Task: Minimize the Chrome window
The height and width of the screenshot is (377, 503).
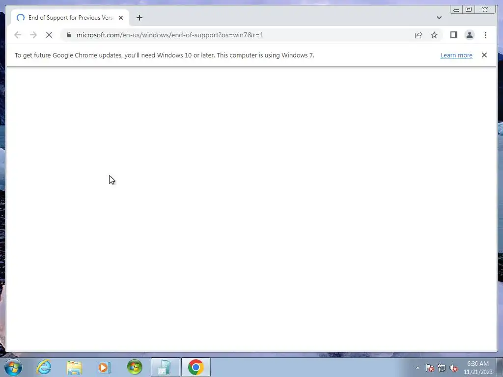Action: 456,10
